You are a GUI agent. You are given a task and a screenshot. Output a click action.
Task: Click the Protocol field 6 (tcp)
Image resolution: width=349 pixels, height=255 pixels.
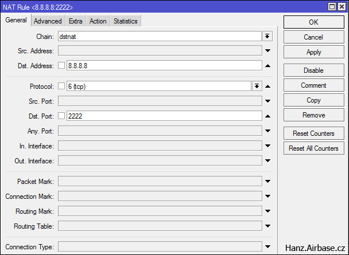159,86
